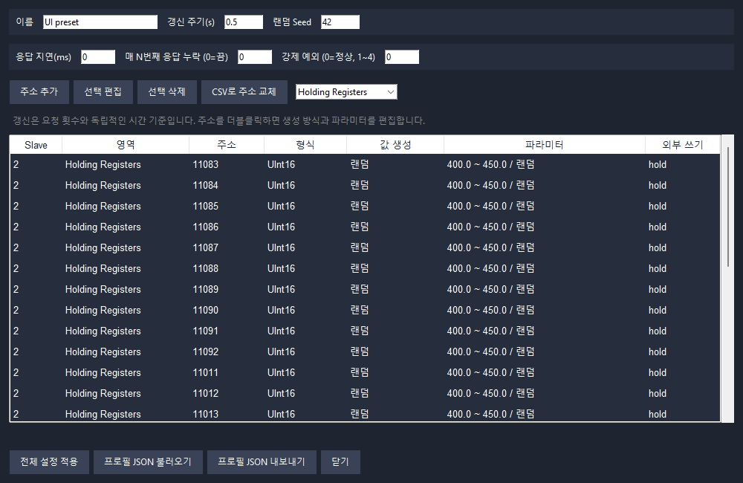Focus the 갱신 주기(s) field showing 0.5

244,22
